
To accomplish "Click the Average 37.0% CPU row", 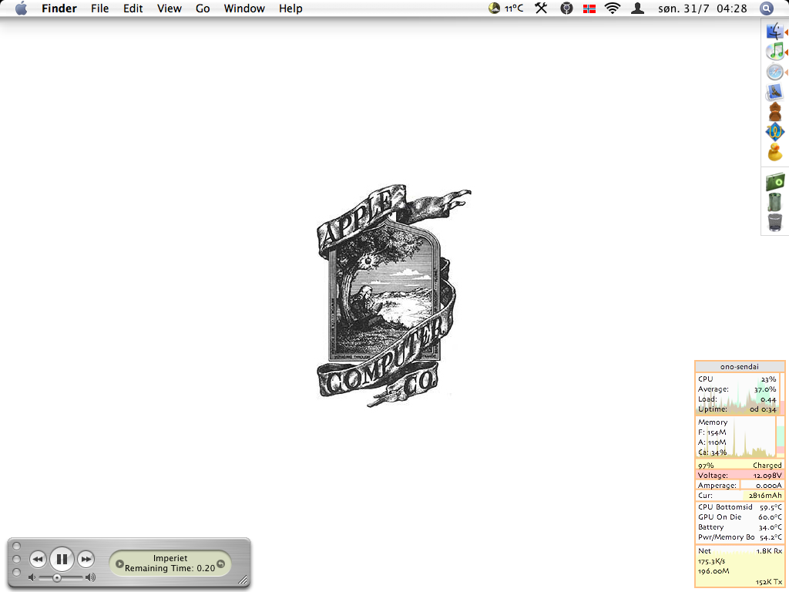I will tap(737, 389).
